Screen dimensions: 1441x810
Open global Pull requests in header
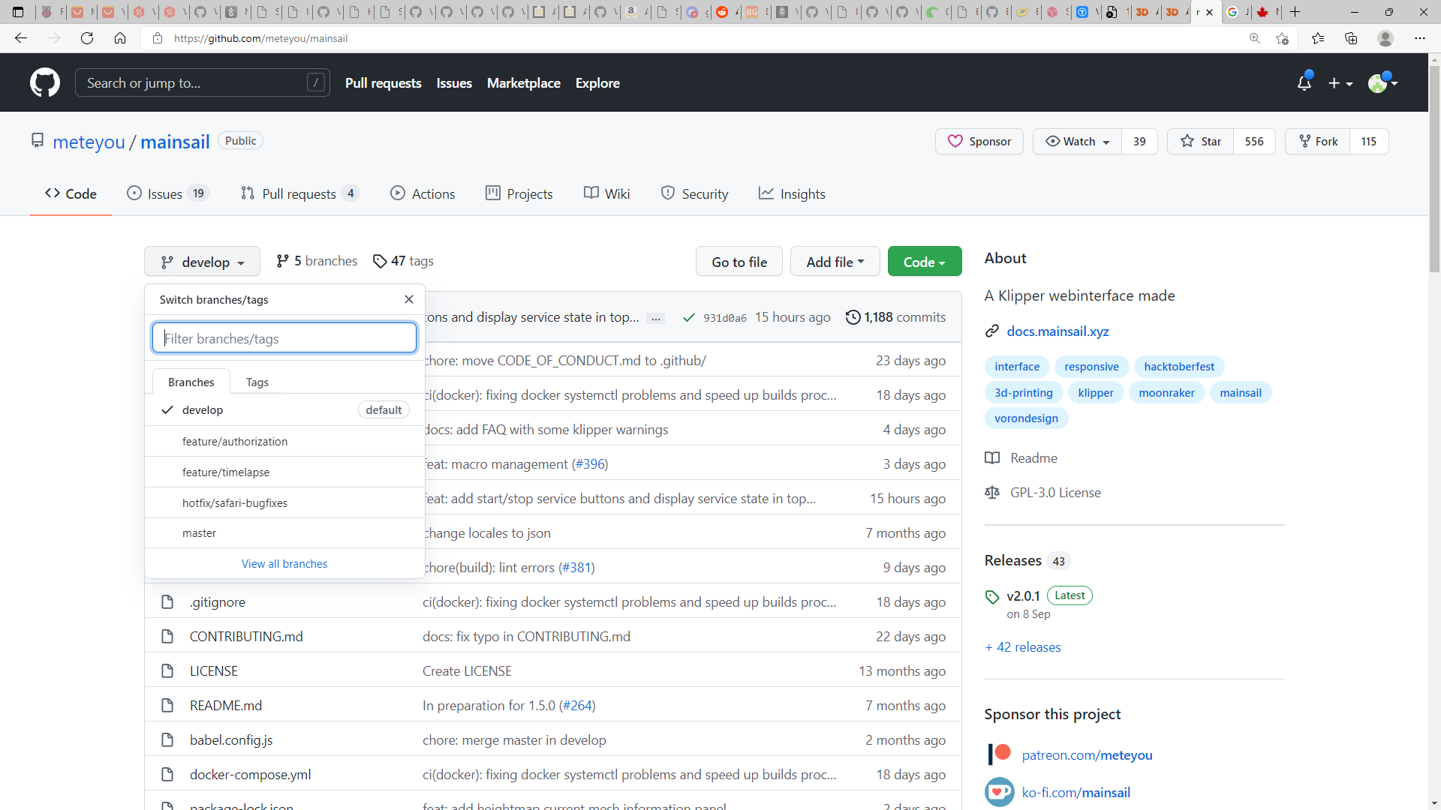tap(384, 83)
